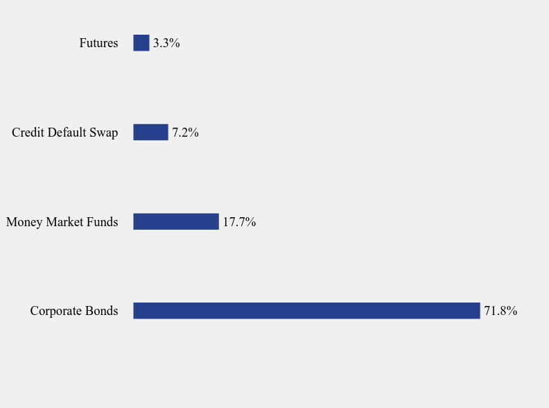Click the percent sign after 71.8

pos(512,311)
